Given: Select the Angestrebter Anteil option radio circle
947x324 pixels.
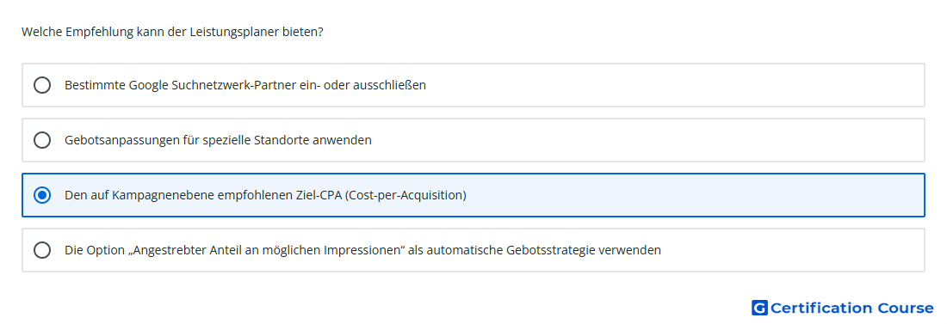Looking at the screenshot, I should (42, 250).
